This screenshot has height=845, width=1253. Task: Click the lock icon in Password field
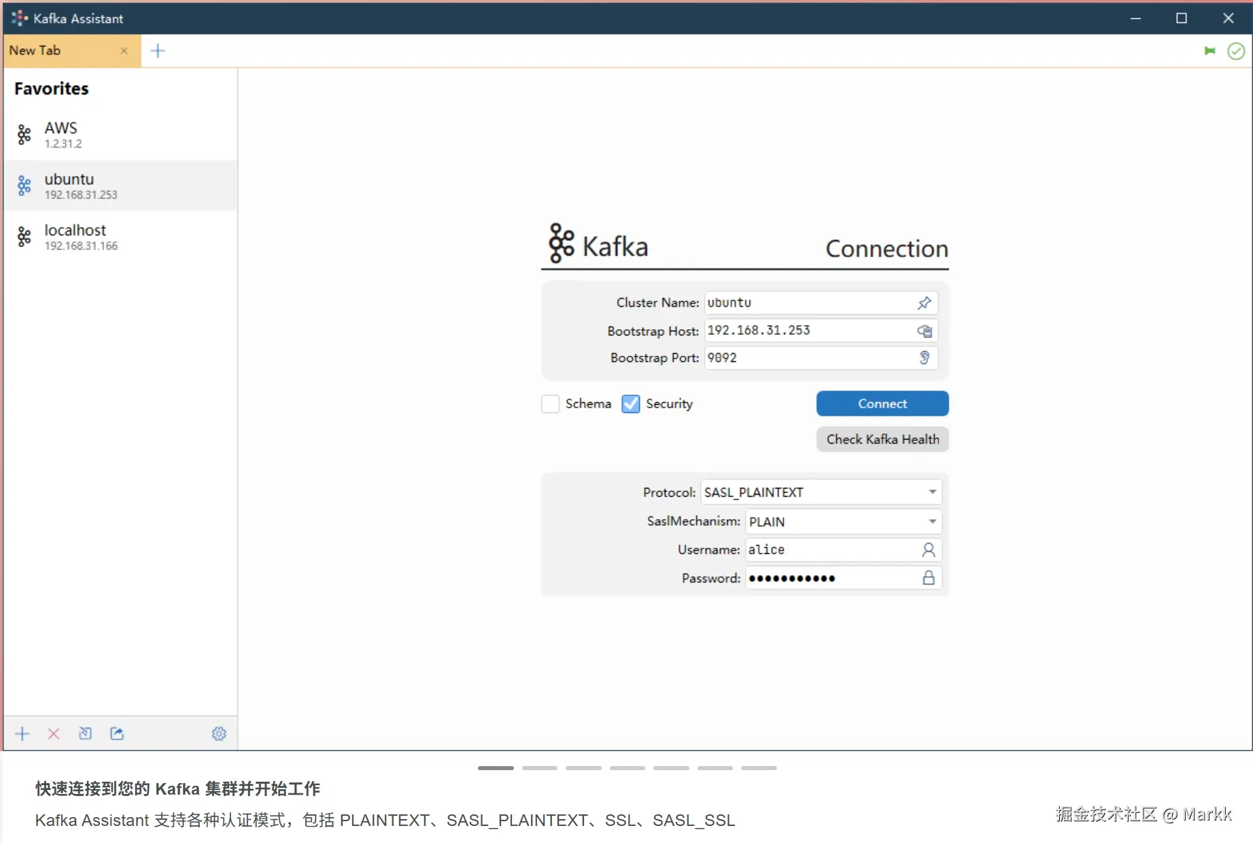click(x=928, y=578)
